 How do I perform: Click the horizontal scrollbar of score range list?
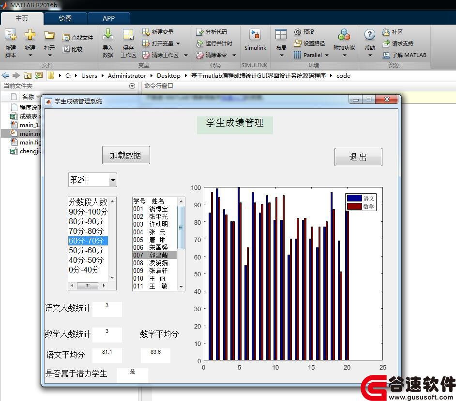88,286
